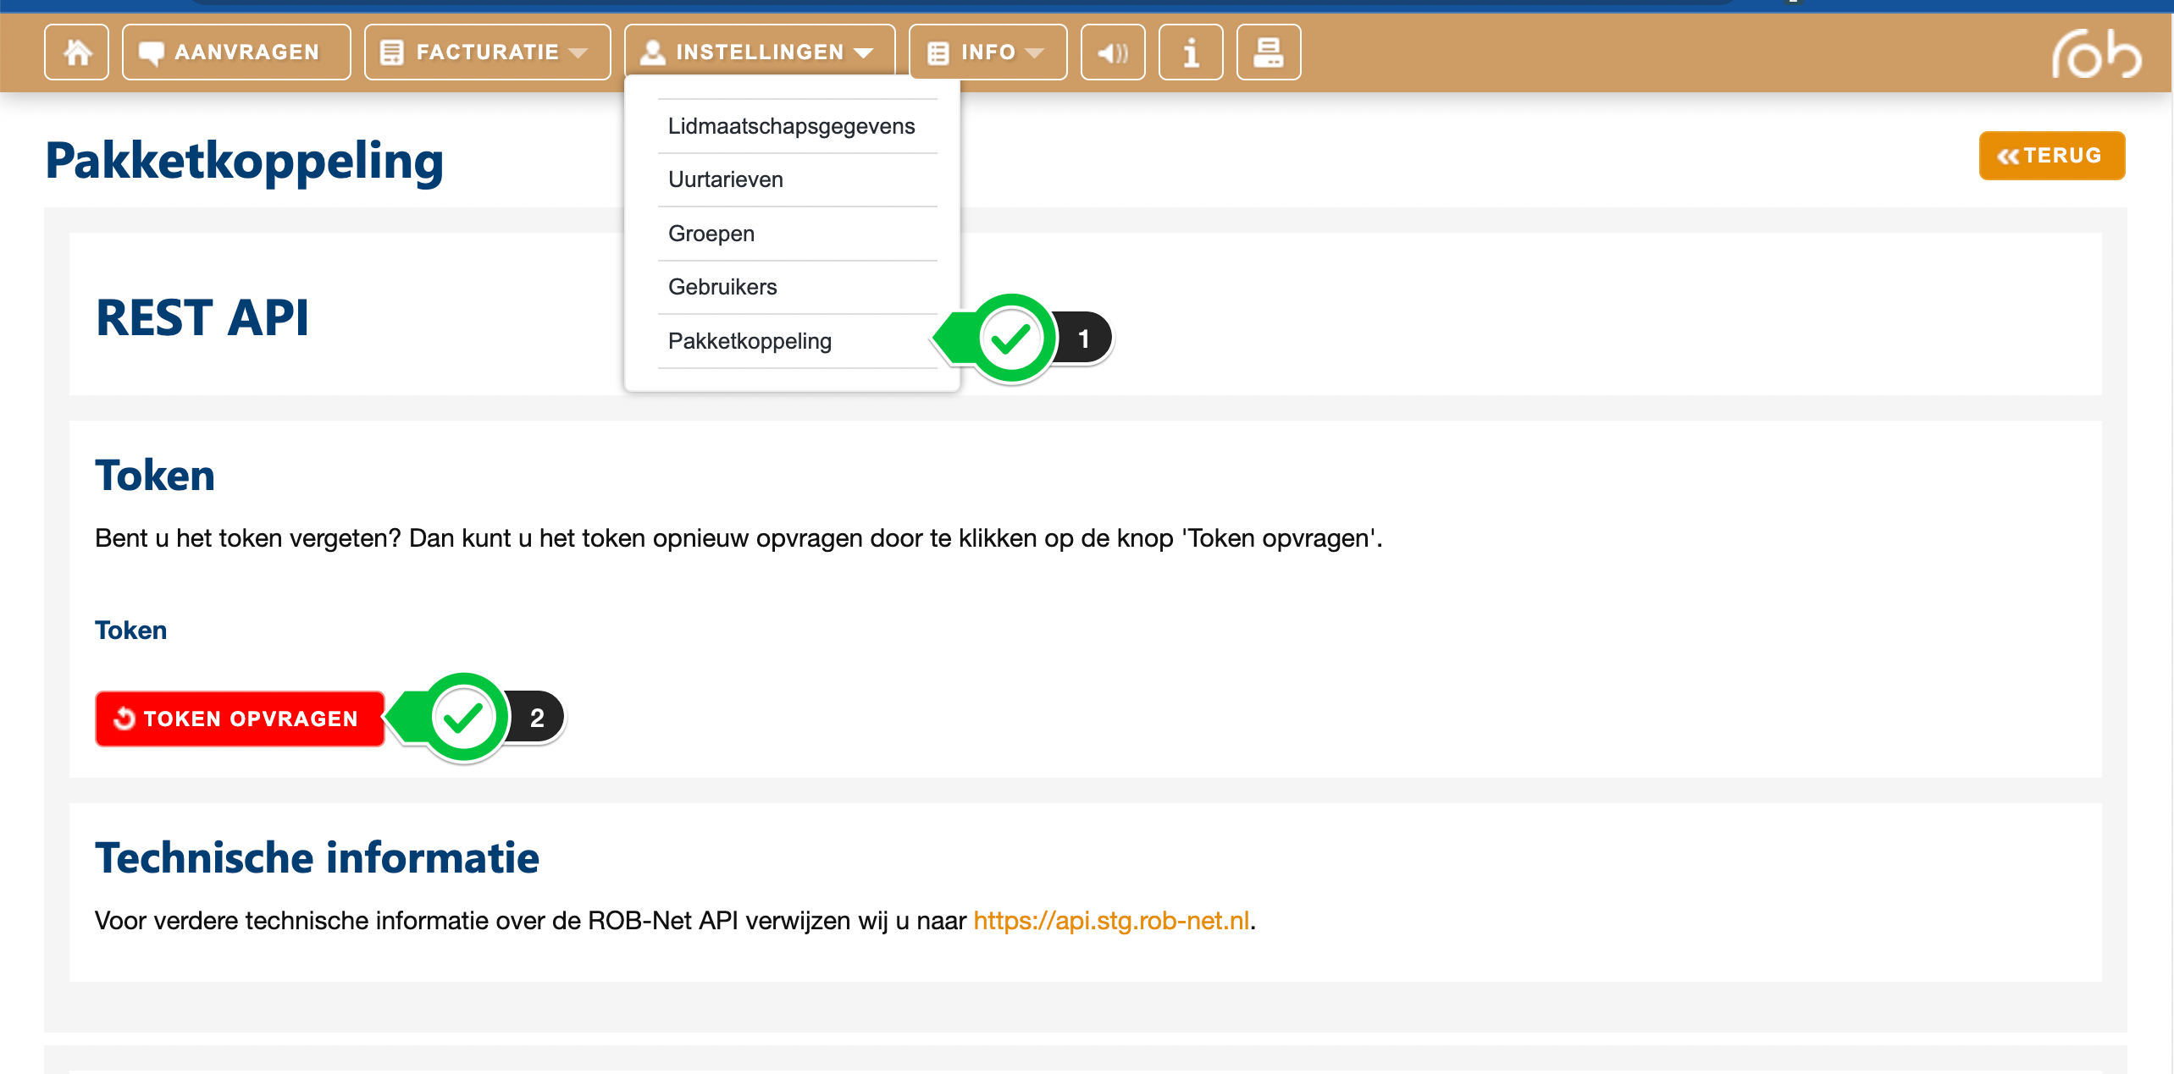
Task: Click green checkmark badge number 2
Action: [463, 718]
